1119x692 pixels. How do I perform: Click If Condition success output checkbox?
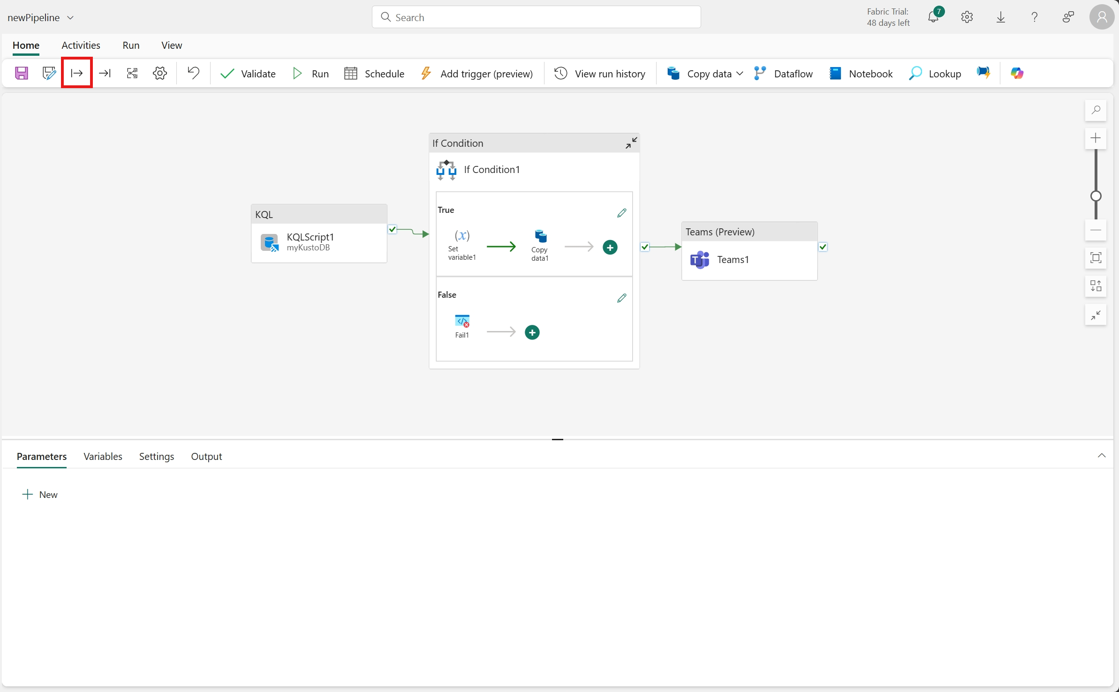coord(645,247)
